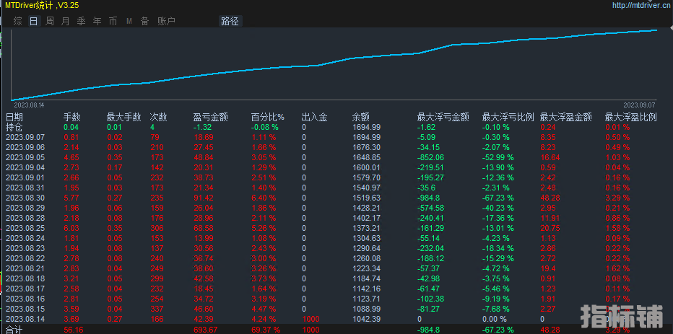Switch to the 季 quarterly tab
Image resolution: width=673 pixels, height=334 pixels.
(x=81, y=21)
